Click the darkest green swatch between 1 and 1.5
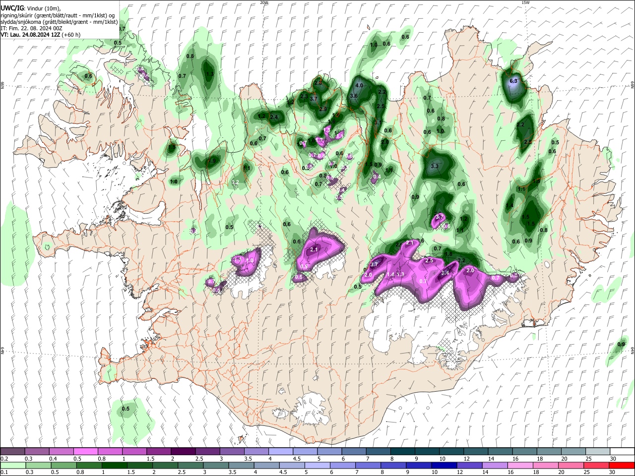635x476 pixels. 115,466
